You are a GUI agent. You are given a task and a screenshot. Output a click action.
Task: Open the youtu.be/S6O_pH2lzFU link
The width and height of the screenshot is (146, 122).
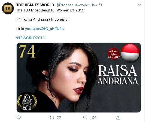point(45,29)
